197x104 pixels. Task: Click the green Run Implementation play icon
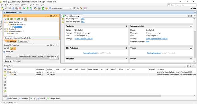click(x=28, y=8)
